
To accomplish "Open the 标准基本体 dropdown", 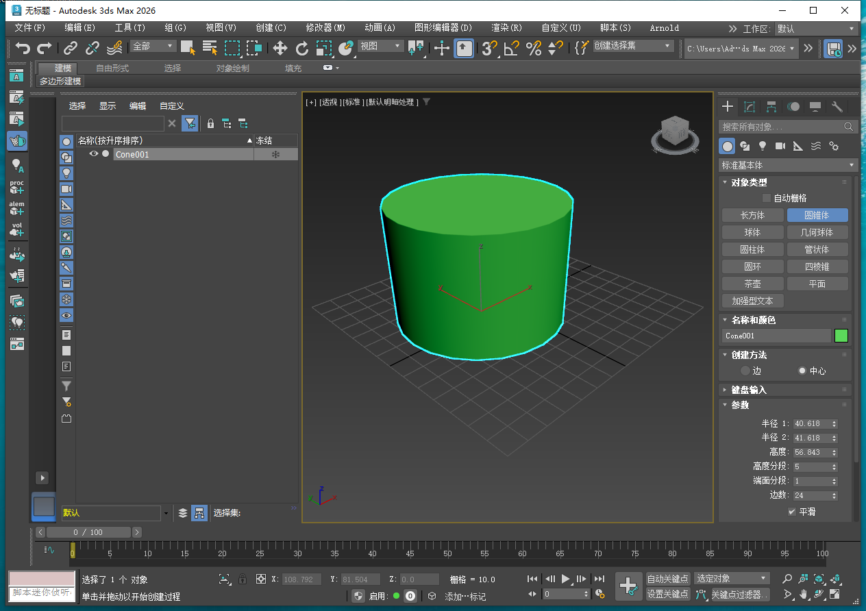I will (x=787, y=164).
